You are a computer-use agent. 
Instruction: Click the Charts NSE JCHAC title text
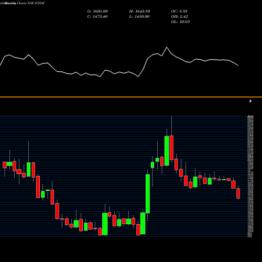[x=31, y=3]
